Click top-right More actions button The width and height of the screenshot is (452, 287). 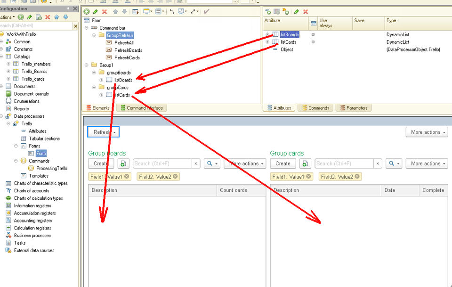[427, 132]
